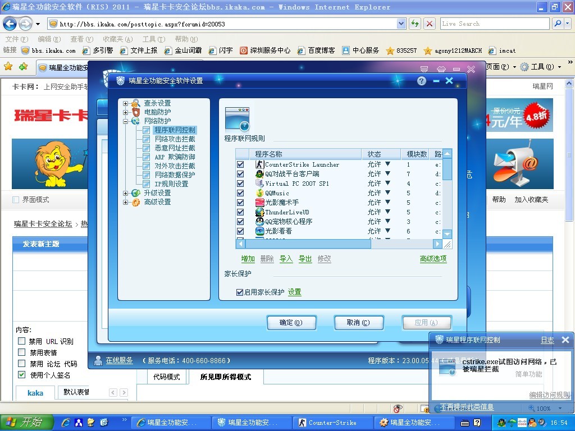Expand the 查杀设置 tree node
The image size is (575, 431).
click(125, 103)
